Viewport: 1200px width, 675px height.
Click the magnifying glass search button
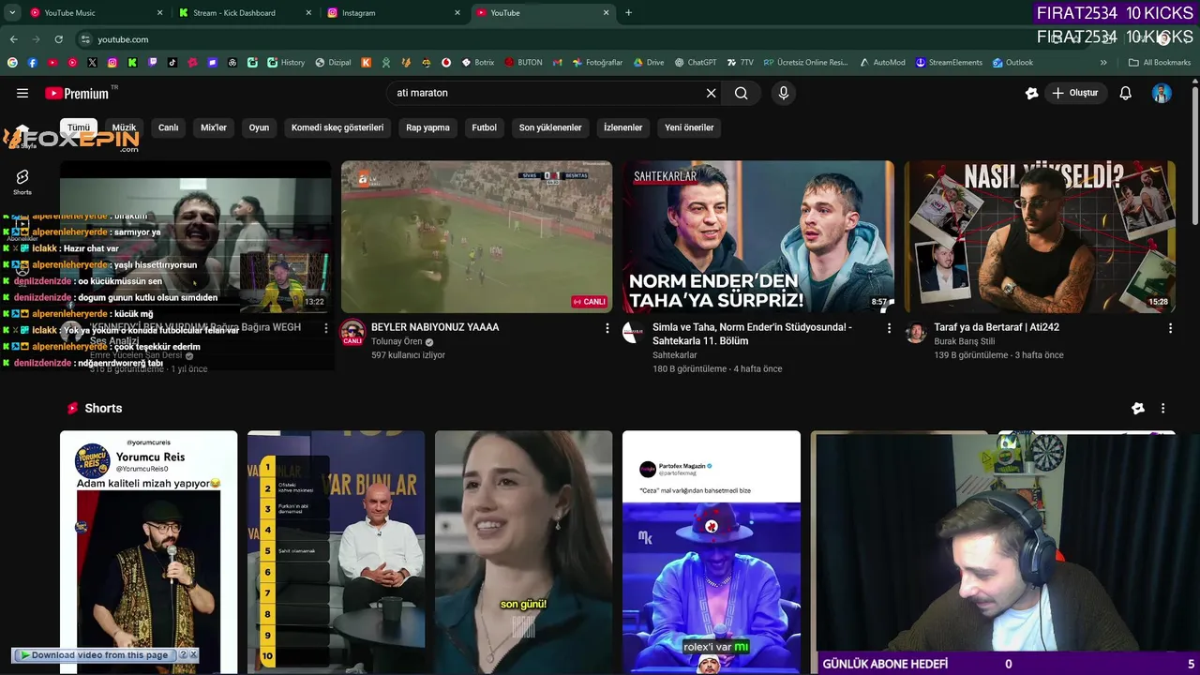741,93
